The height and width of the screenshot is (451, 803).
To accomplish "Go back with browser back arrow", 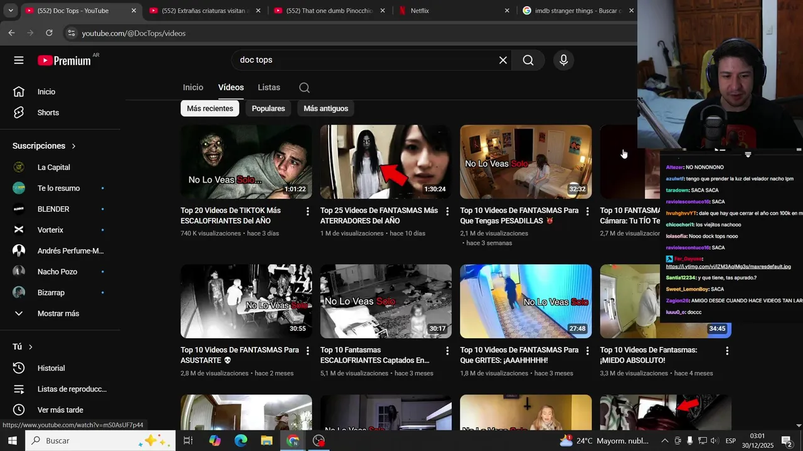I will point(11,33).
